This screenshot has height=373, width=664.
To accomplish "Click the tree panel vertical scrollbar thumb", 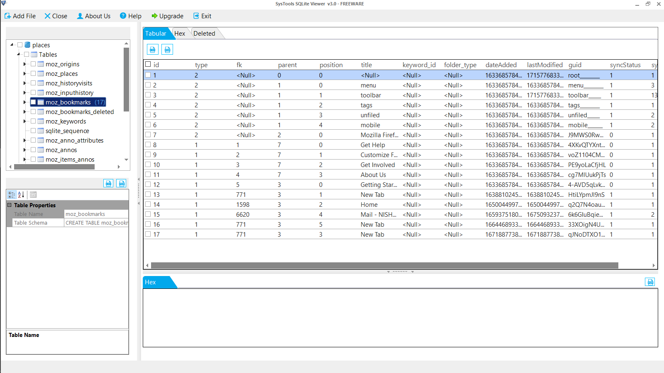I will (126, 79).
